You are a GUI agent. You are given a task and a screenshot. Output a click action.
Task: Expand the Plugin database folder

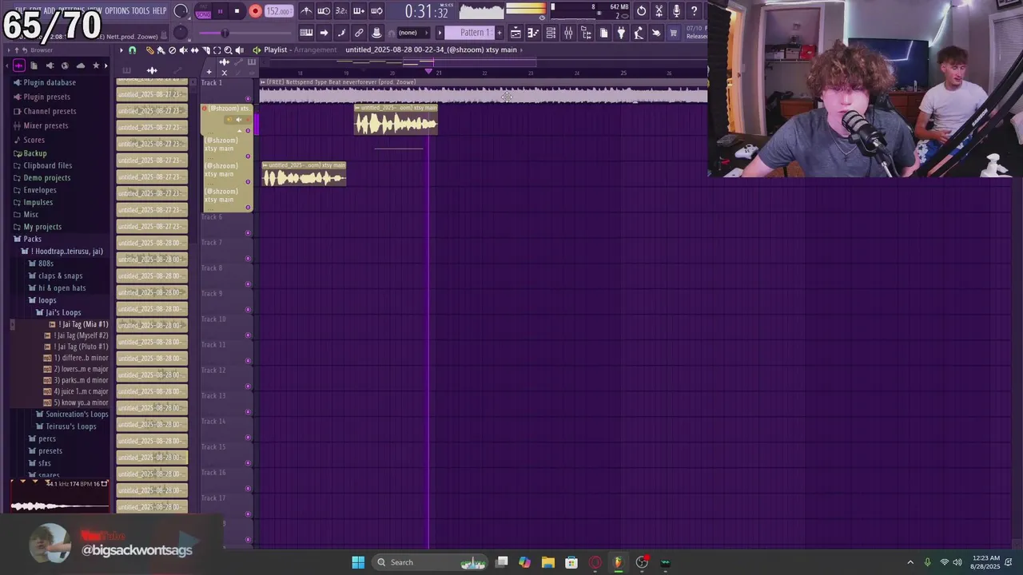50,82
